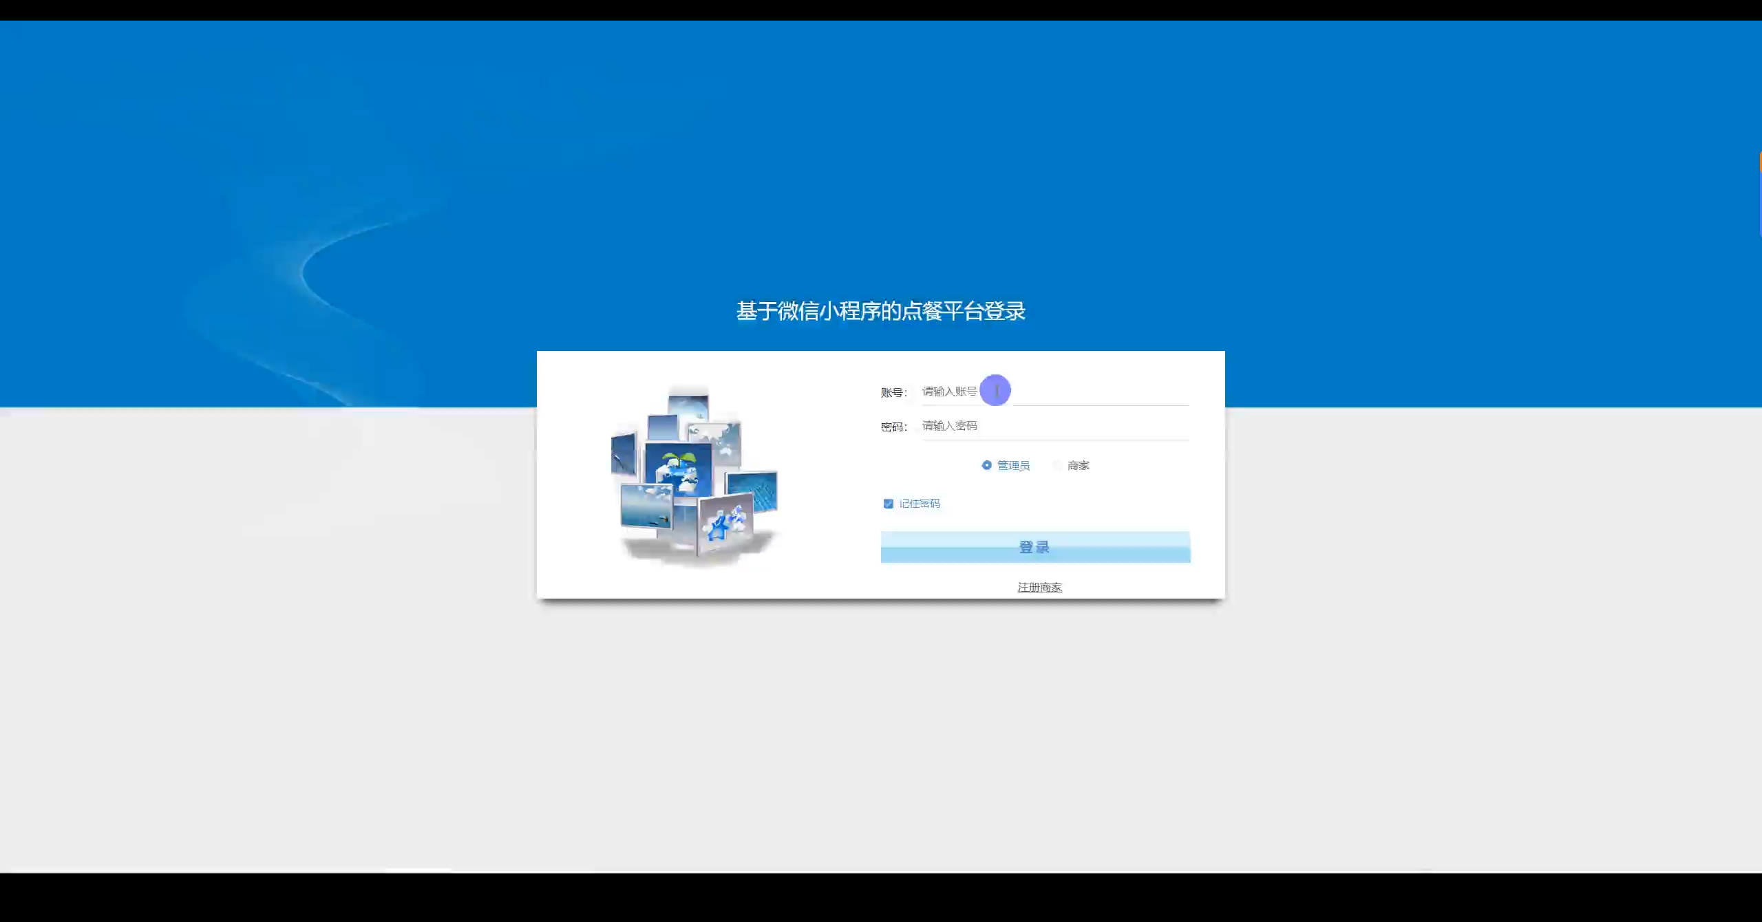Click the 商家 label text
1762x922 pixels.
tap(1078, 466)
